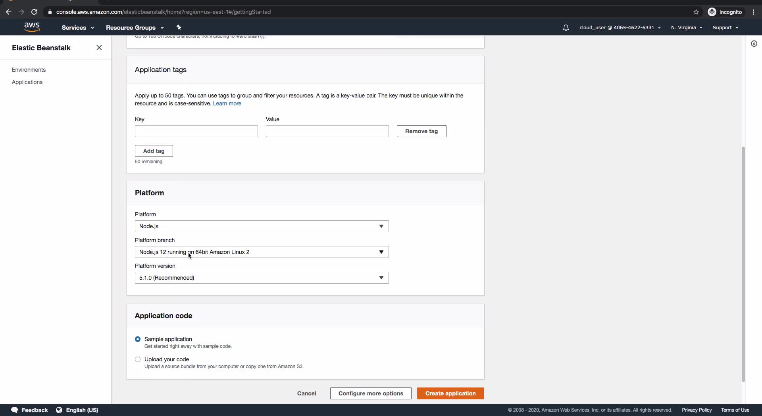Open the Privacy Policy link
Image resolution: width=762 pixels, height=416 pixels.
click(x=697, y=410)
